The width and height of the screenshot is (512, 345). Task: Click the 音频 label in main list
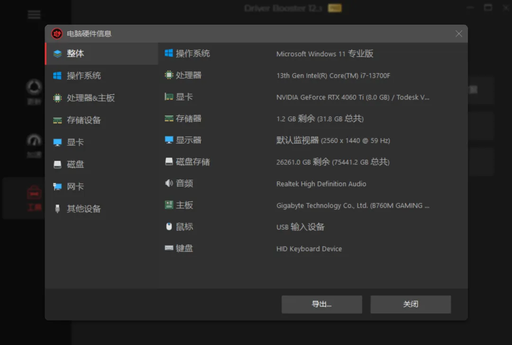[x=184, y=183]
